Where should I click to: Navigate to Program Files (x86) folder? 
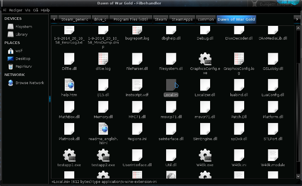pyautogui.click(x=131, y=19)
